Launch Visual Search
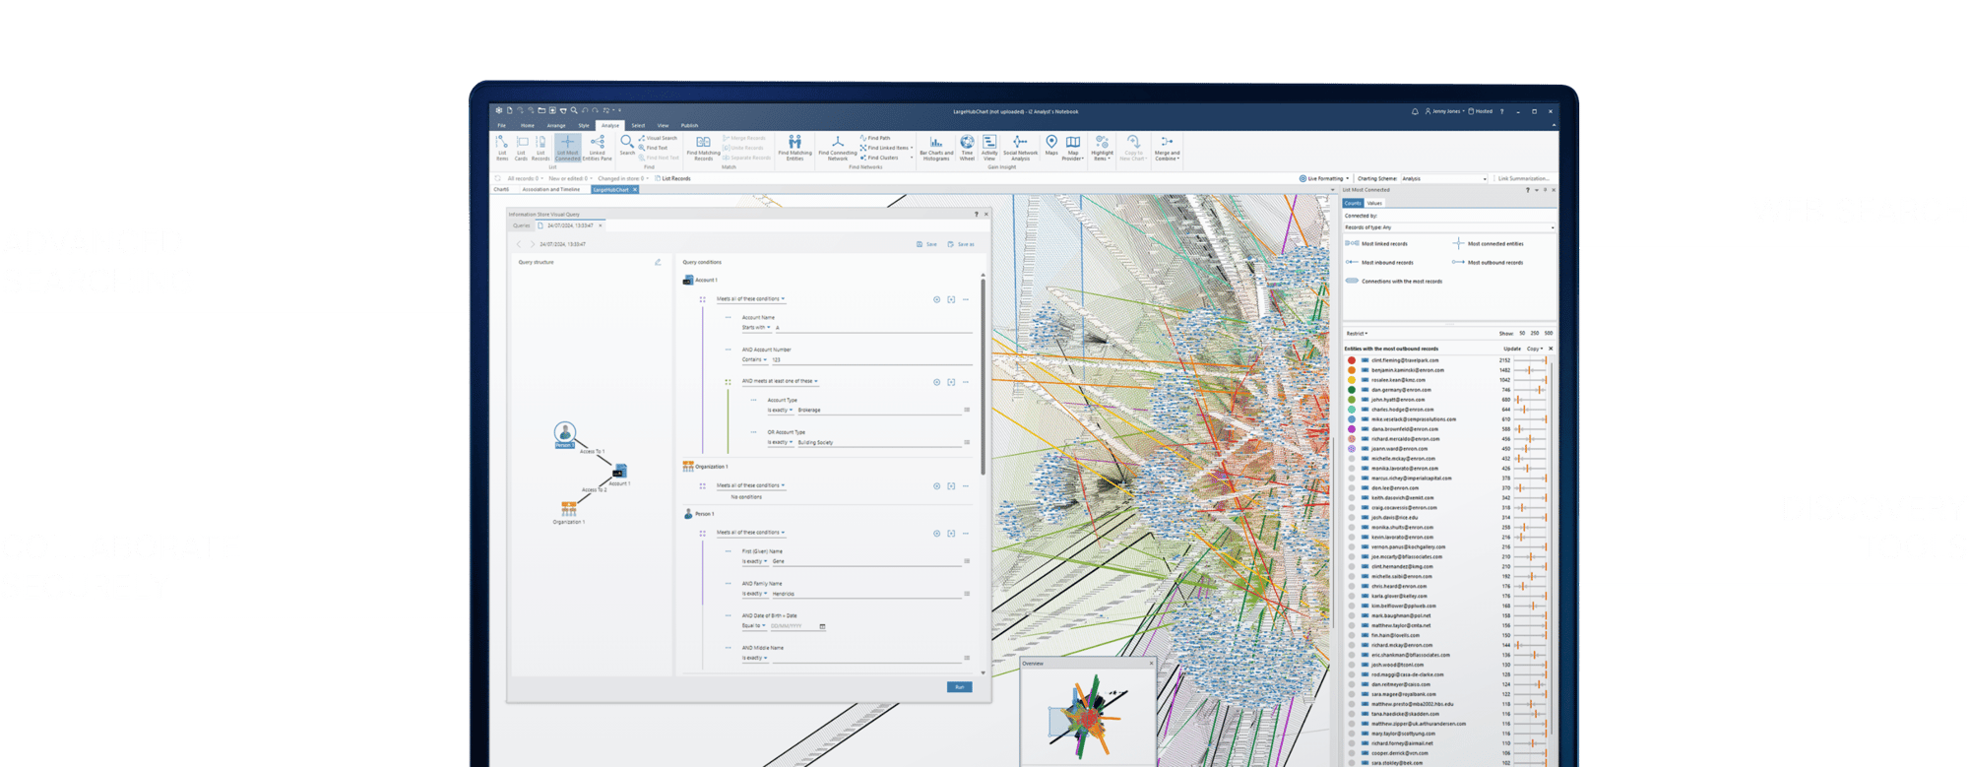The width and height of the screenshot is (1969, 767). (658, 138)
